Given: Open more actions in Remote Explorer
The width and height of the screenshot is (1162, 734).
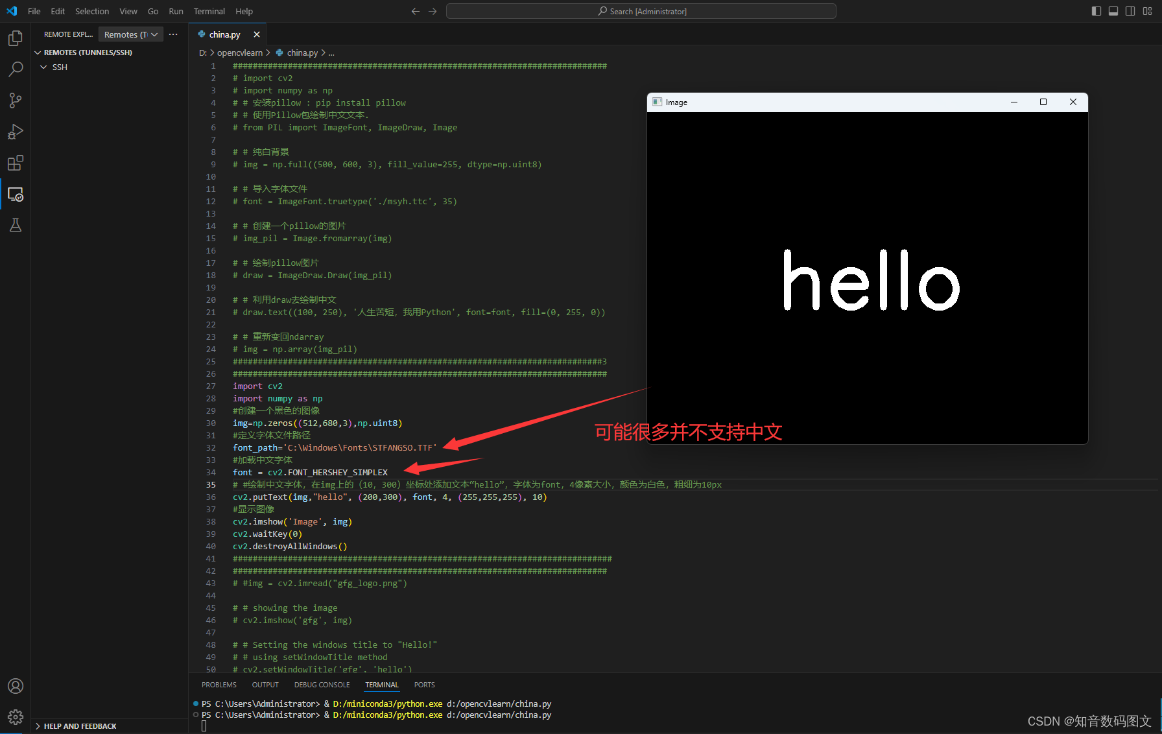Looking at the screenshot, I should coord(172,34).
